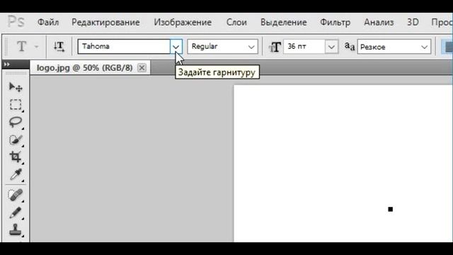The width and height of the screenshot is (453, 255).
Task: Open the 3D menu
Action: point(413,22)
